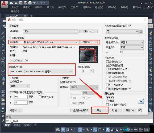Select the Line tool in left toolbar

point(3,33)
